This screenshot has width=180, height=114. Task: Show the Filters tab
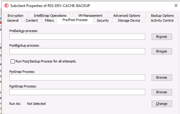[x=49, y=20]
